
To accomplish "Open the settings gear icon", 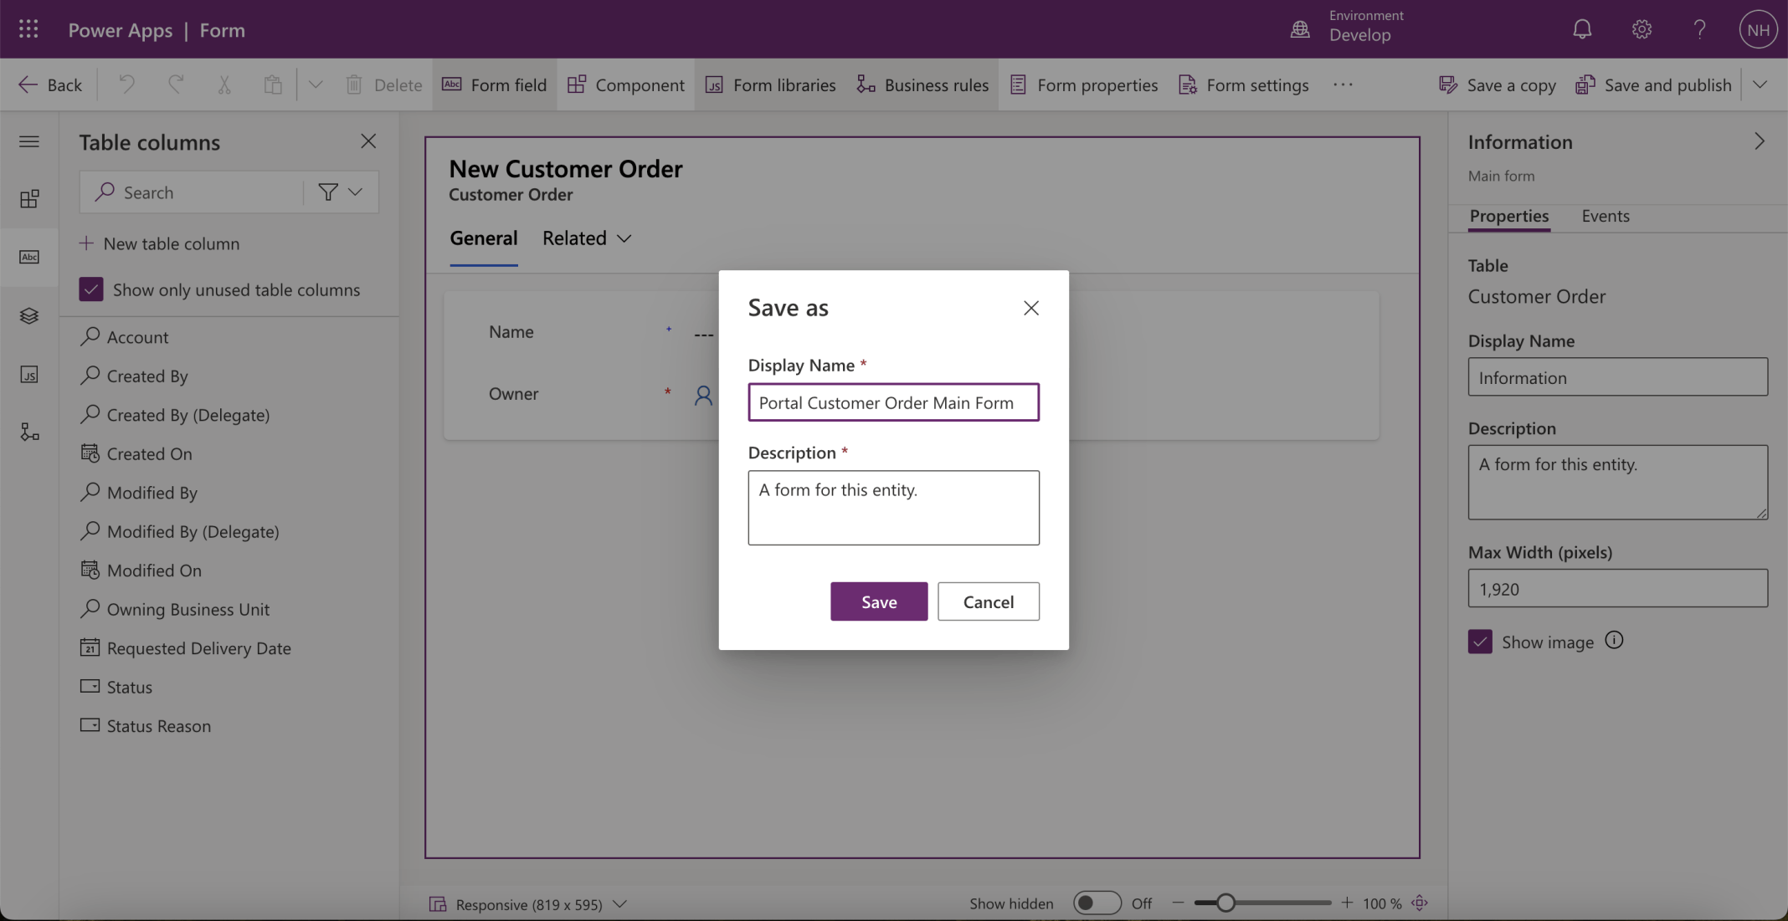I will (1641, 30).
